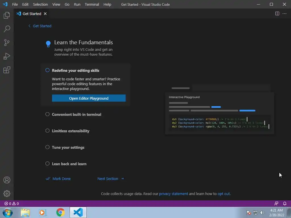
Task: Open the Run and Debug view icon
Action: point(7,56)
